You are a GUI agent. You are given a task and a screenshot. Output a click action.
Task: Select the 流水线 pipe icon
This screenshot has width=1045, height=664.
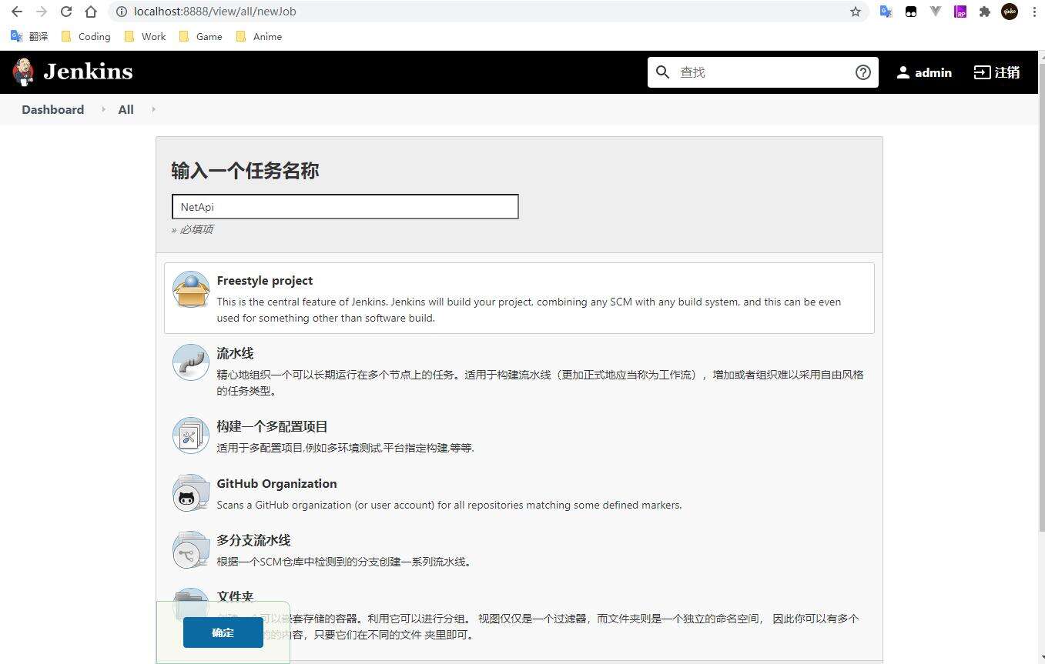[x=190, y=362]
